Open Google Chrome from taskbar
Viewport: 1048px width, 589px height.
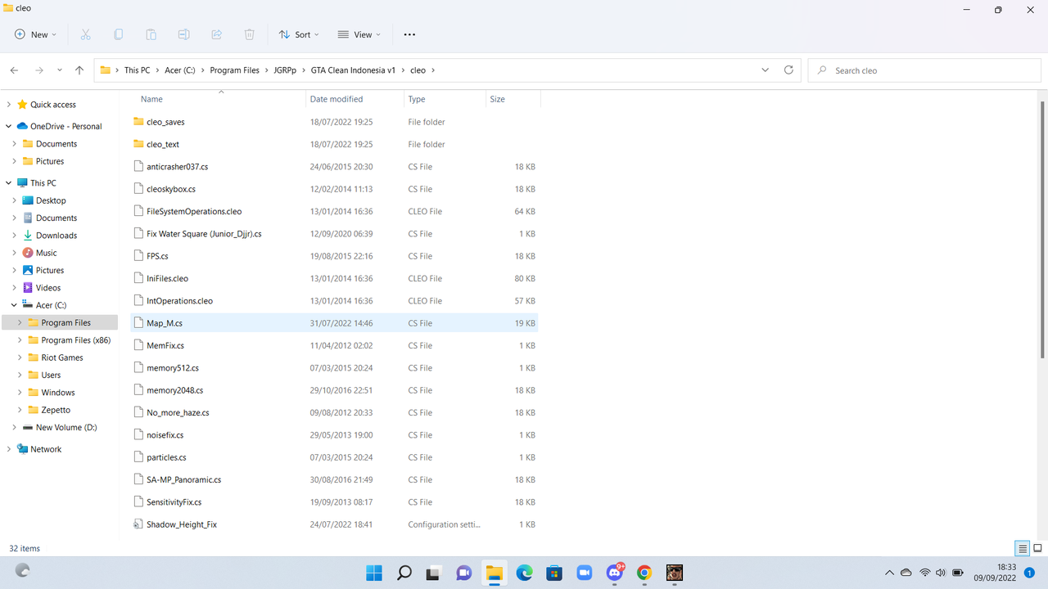(644, 573)
